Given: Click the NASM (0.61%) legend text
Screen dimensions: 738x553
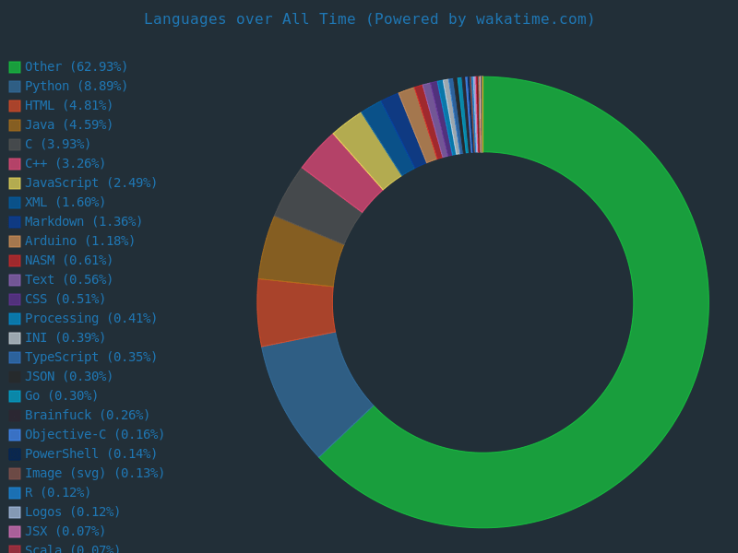Looking at the screenshot, I should tap(68, 261).
